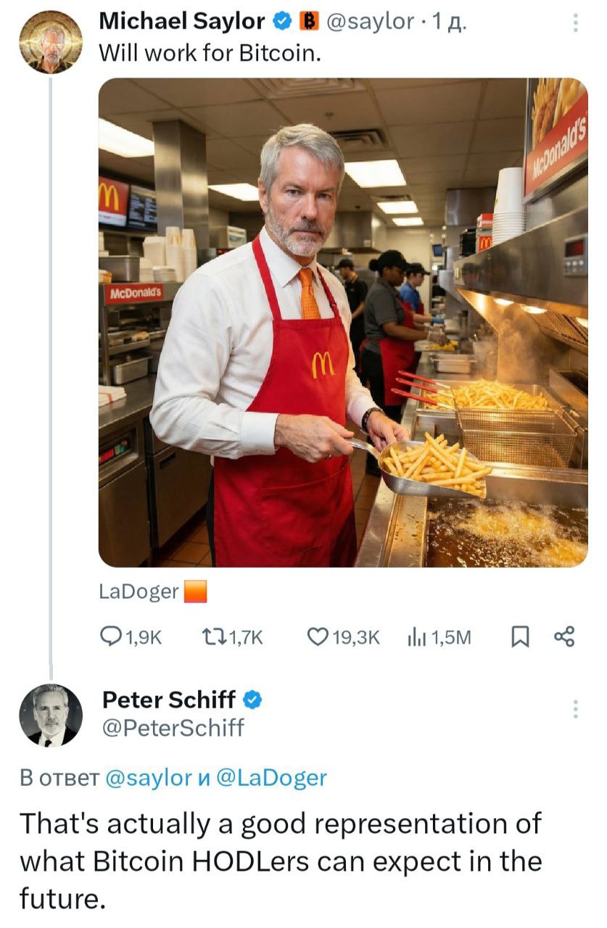
Task: Go to the Peter Schiff profile name
Action: [x=168, y=700]
